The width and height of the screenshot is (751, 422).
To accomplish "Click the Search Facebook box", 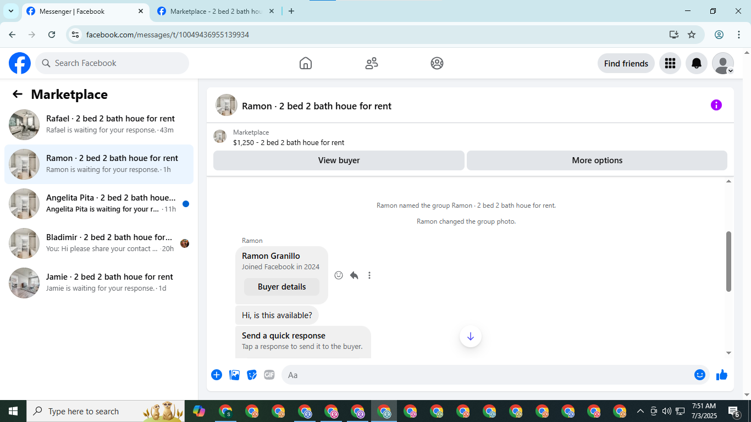I will pos(112,63).
